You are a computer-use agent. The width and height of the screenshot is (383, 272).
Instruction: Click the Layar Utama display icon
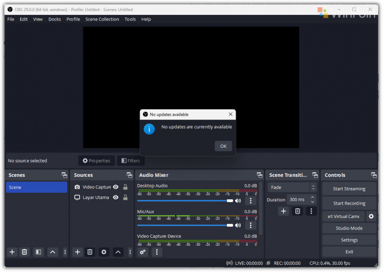pos(77,197)
